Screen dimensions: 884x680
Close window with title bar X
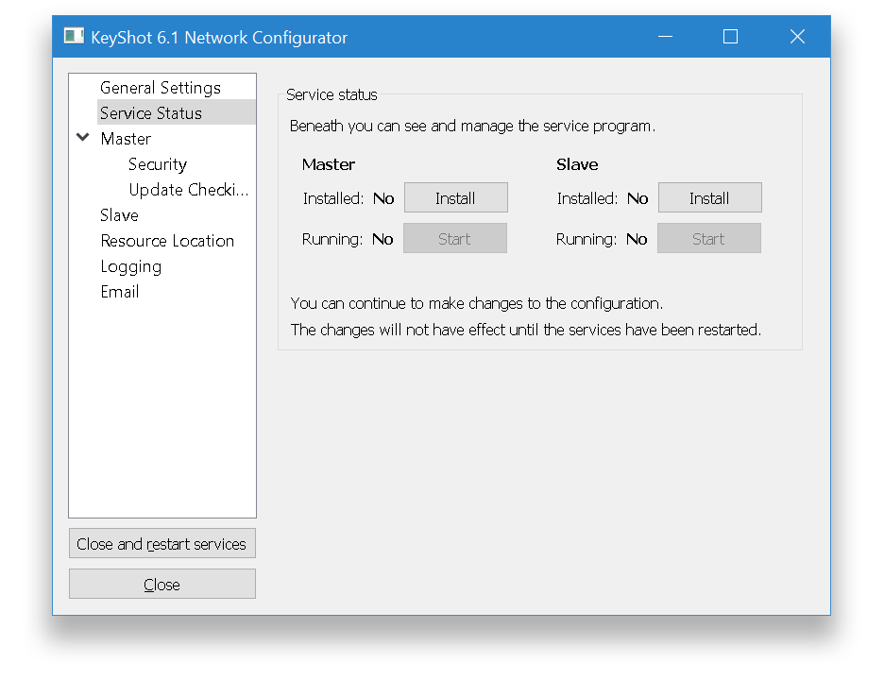(797, 37)
